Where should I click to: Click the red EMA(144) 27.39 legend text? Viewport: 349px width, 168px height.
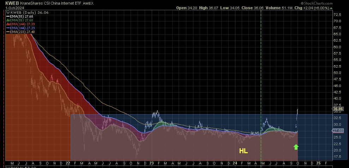[22, 24]
